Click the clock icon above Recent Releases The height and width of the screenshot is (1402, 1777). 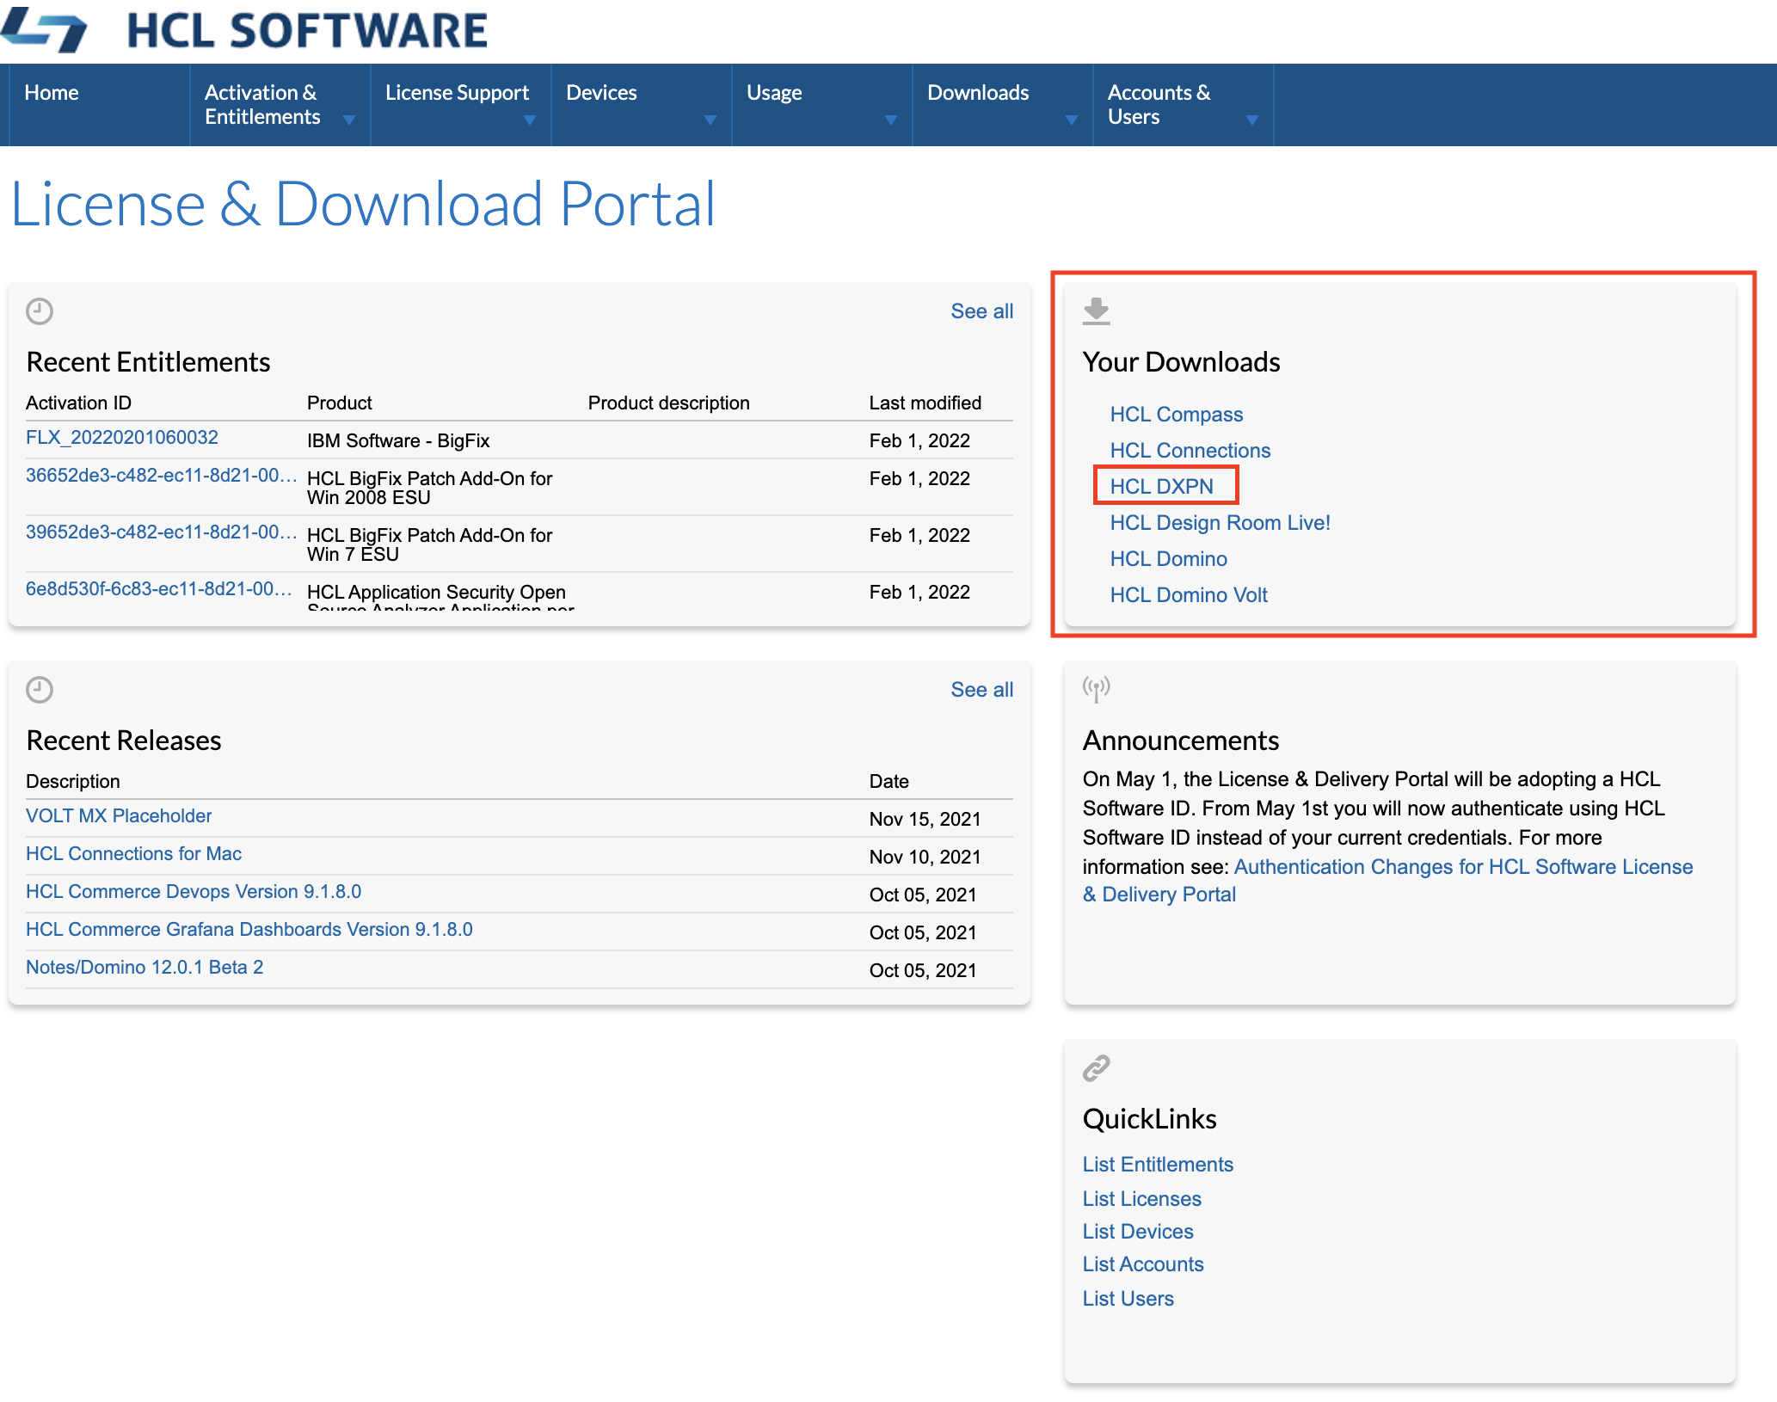(x=38, y=690)
